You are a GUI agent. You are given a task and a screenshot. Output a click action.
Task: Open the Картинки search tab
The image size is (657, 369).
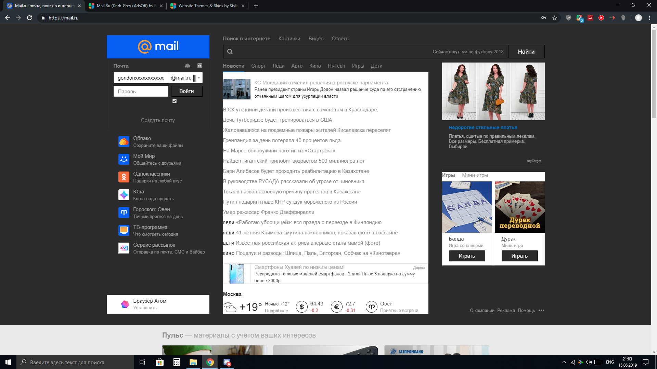pos(289,39)
